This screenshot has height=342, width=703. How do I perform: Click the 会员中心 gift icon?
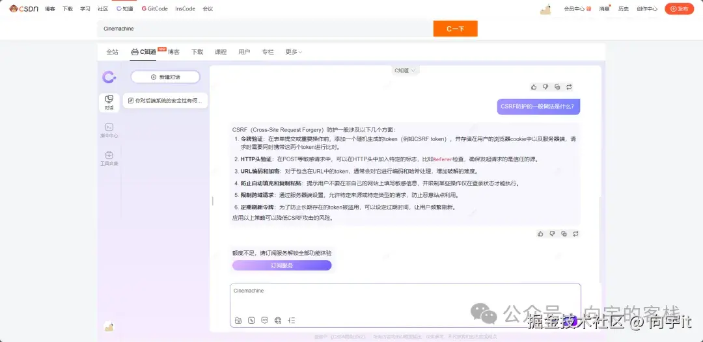(588, 8)
